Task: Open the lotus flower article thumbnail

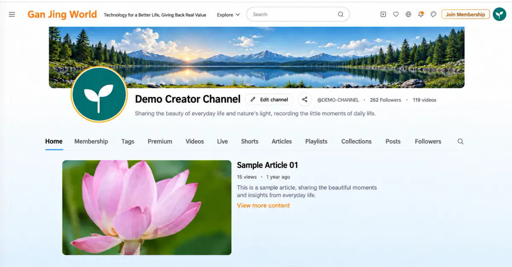Action: click(147, 208)
